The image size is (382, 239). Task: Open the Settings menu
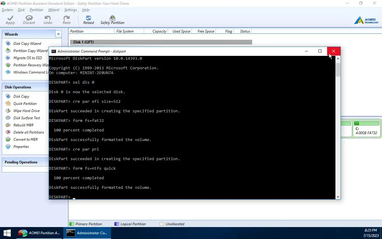(71, 10)
